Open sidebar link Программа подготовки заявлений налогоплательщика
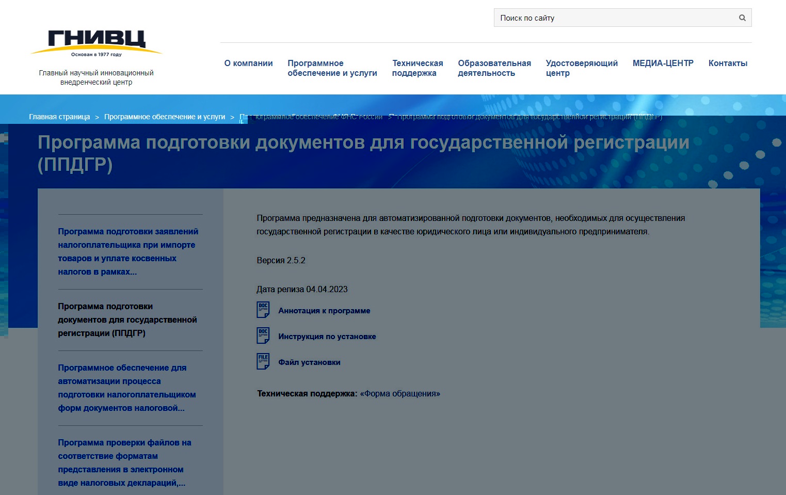The height and width of the screenshot is (495, 786). point(128,251)
